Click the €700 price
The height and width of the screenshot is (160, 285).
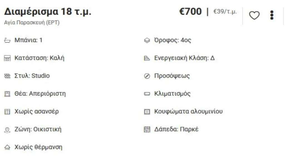pyautogui.click(x=190, y=12)
